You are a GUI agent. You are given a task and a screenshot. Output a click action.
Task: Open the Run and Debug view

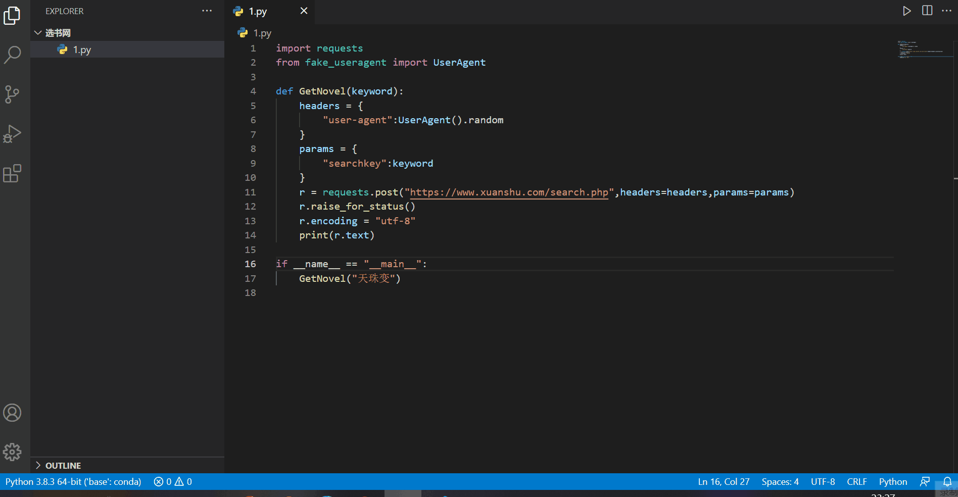pos(13,134)
